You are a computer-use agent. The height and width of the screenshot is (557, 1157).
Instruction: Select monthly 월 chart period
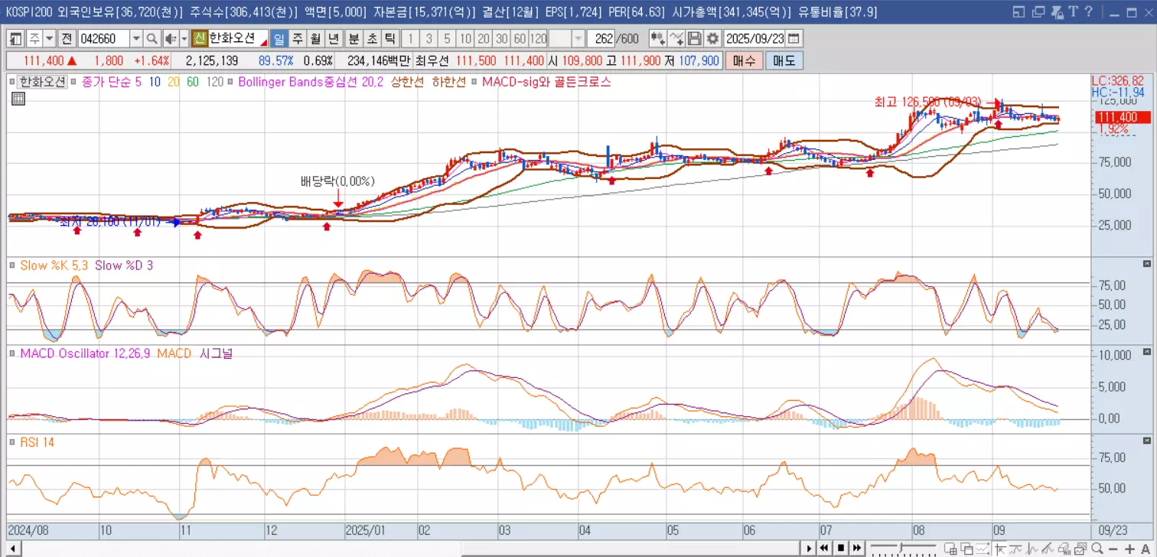(315, 39)
